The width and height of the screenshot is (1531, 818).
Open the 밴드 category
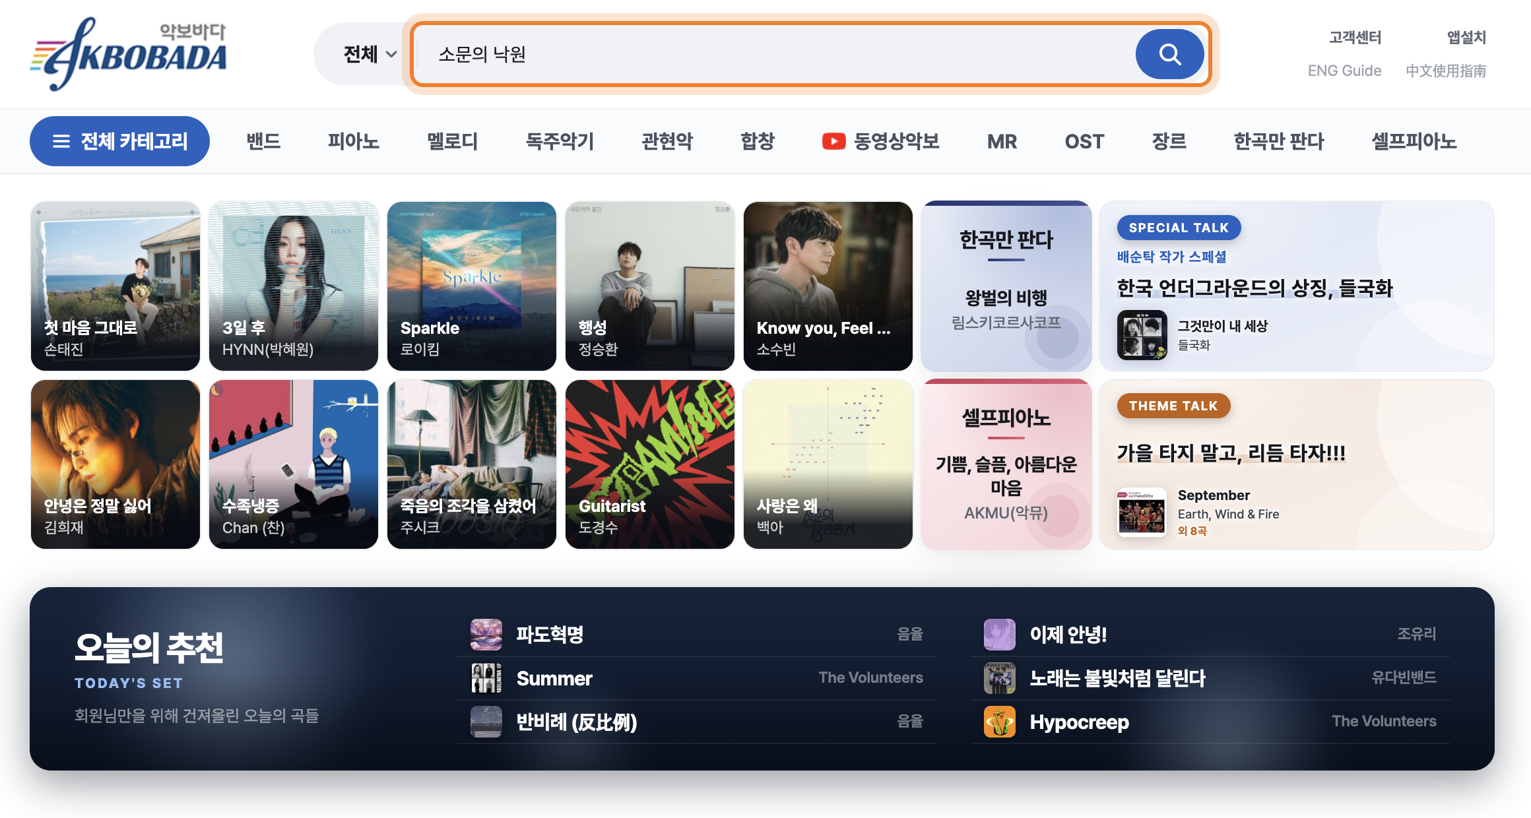click(x=263, y=141)
